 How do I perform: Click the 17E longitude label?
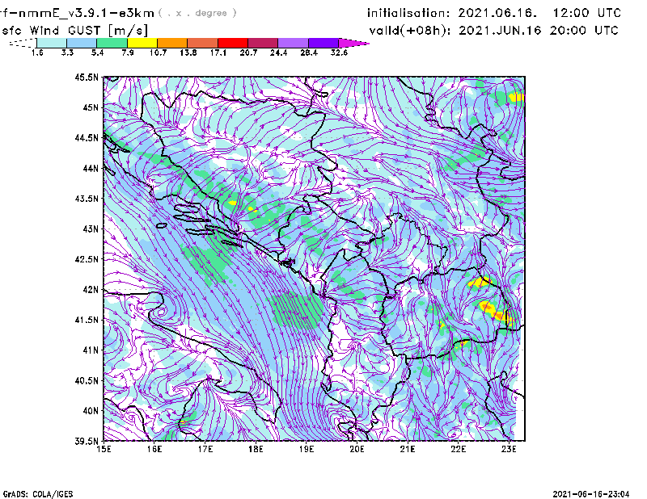205,449
